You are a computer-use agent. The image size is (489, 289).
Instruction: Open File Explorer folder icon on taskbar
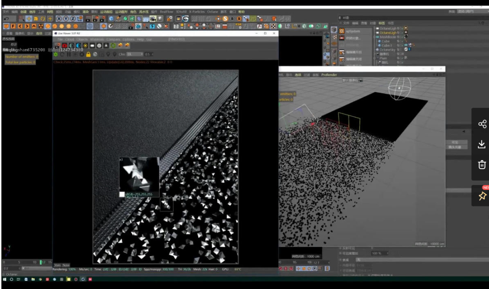(33, 279)
